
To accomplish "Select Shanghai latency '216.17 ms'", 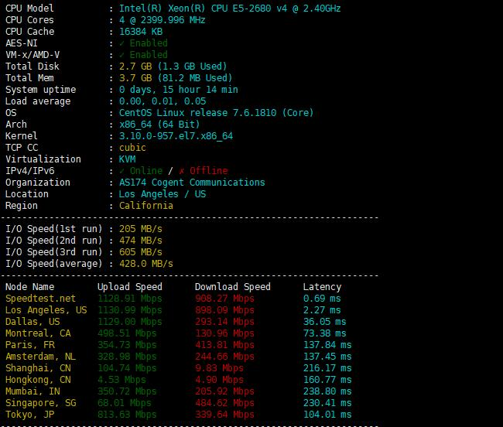I will 327,368.
